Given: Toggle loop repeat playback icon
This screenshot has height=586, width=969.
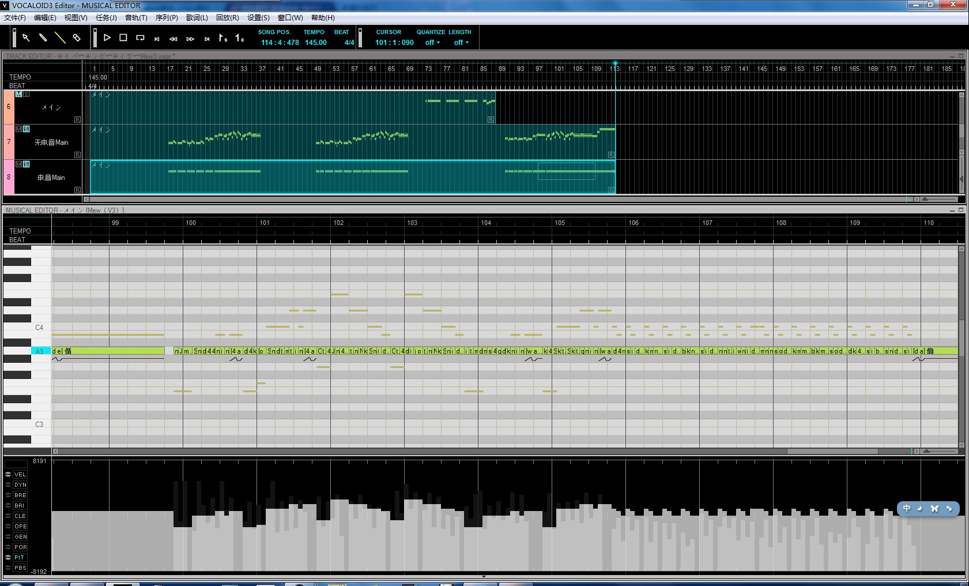Looking at the screenshot, I should click(140, 37).
